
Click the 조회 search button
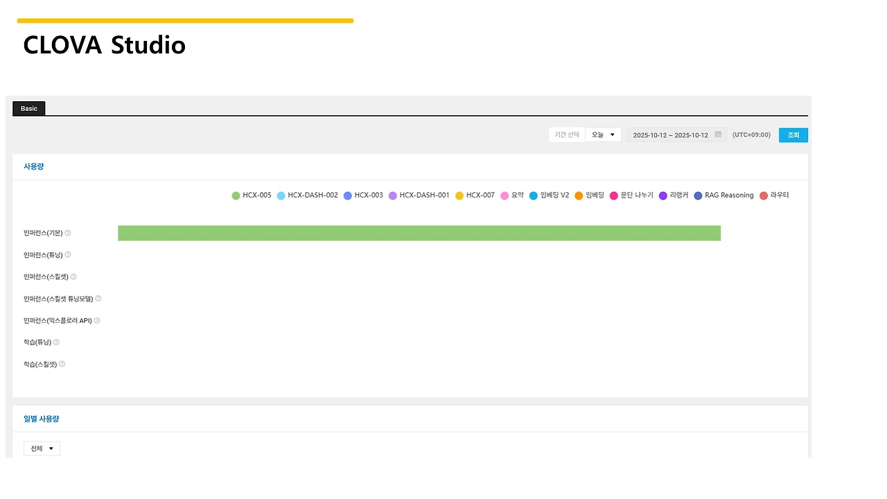click(x=793, y=135)
